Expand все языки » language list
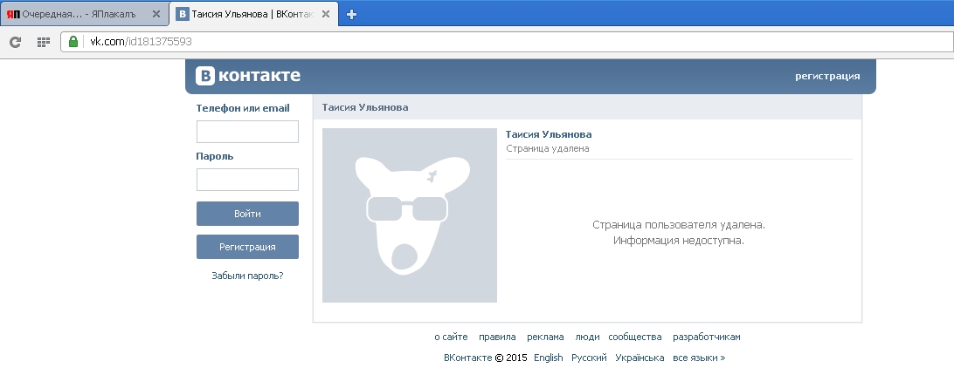954x375 pixels. point(699,358)
